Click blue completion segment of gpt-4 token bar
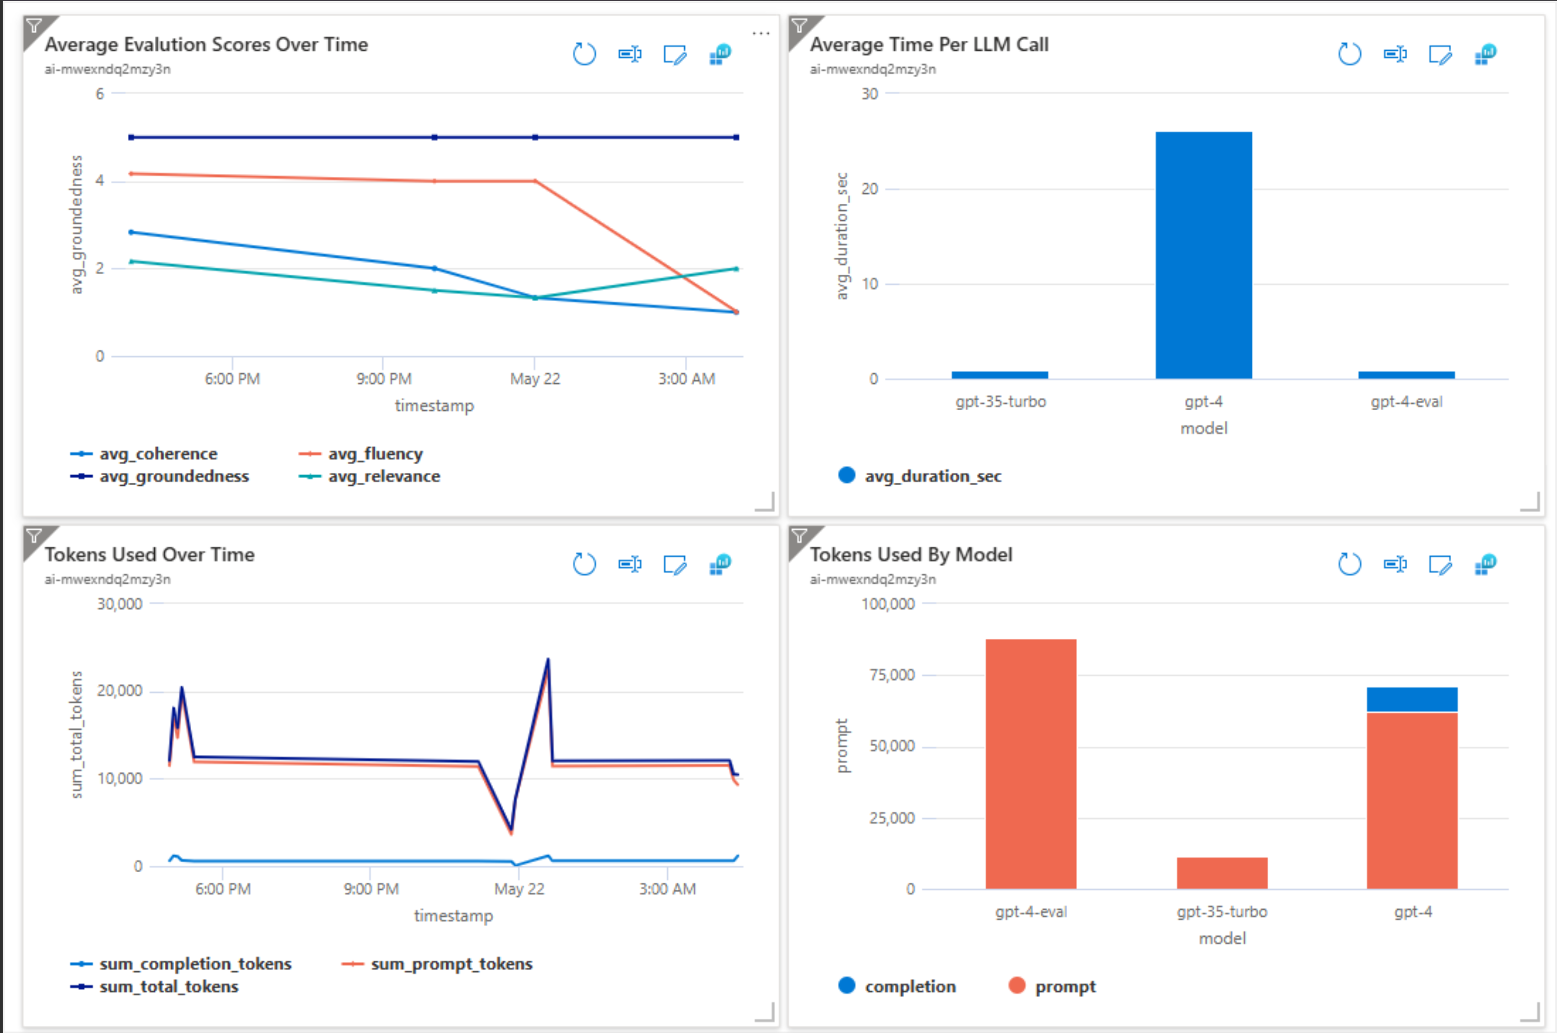 tap(1412, 700)
